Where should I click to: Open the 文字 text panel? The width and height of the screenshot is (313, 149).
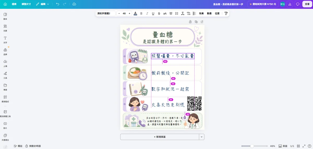tap(5, 40)
